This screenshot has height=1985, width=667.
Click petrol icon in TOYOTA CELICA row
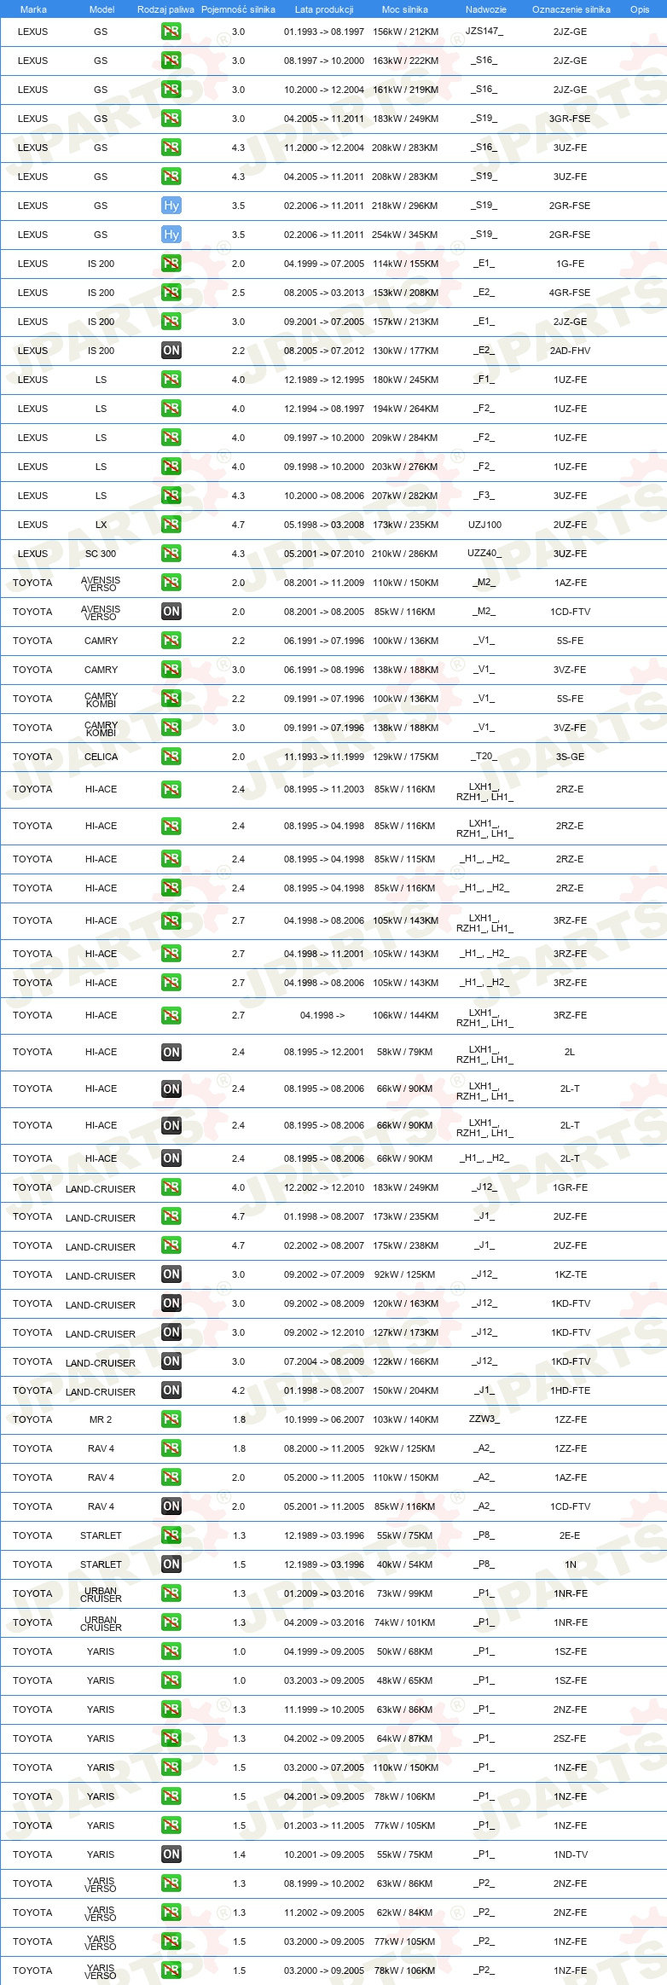pos(171,757)
